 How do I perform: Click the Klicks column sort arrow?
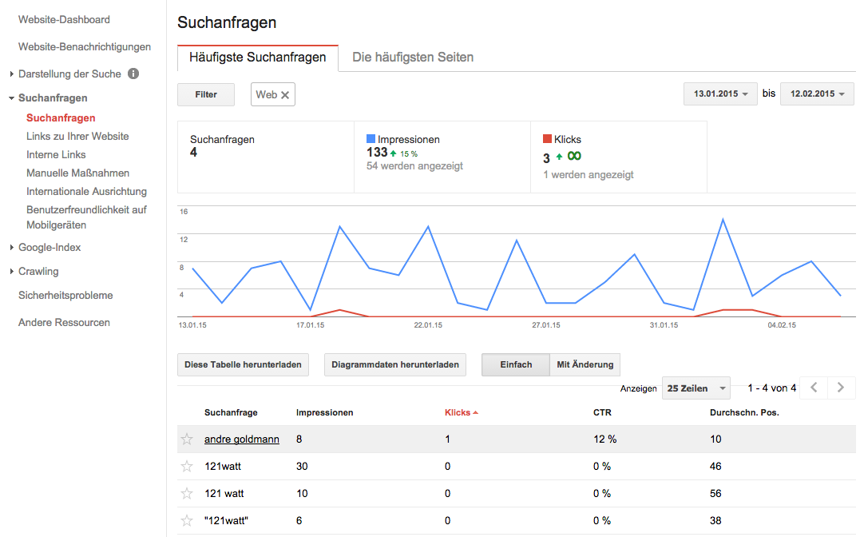click(x=476, y=412)
